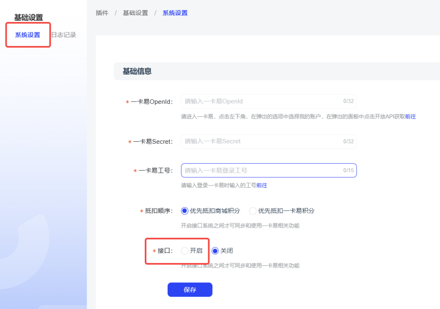Open the 系统设置 sidebar tab
The image size is (440, 309).
coord(28,35)
